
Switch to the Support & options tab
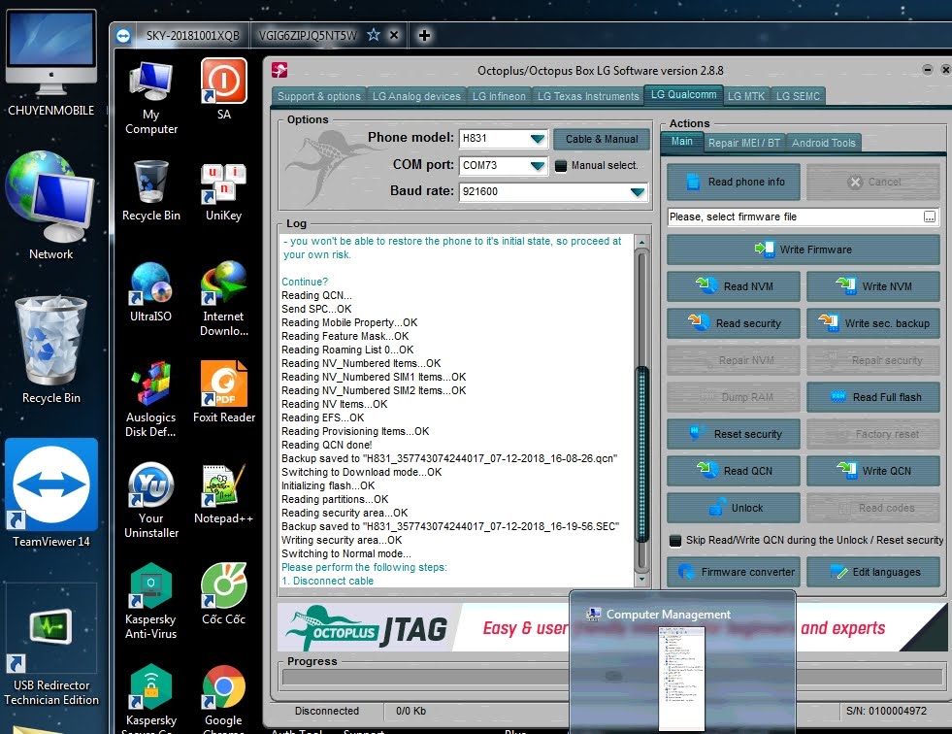point(318,96)
